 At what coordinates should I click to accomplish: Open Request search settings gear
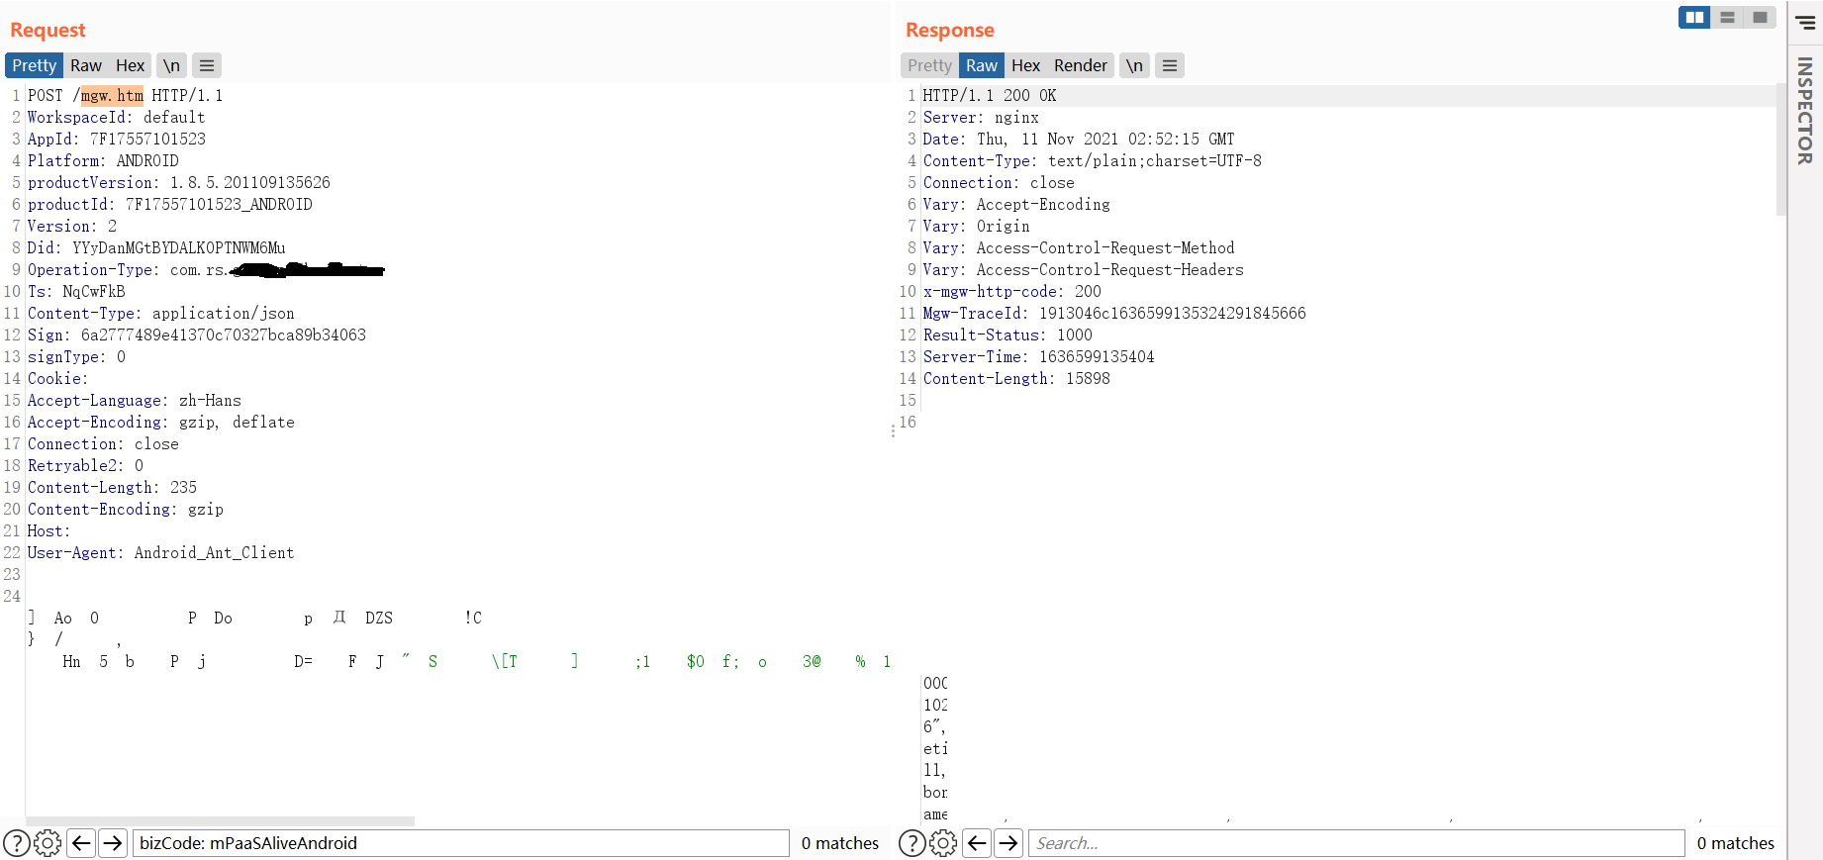[48, 843]
